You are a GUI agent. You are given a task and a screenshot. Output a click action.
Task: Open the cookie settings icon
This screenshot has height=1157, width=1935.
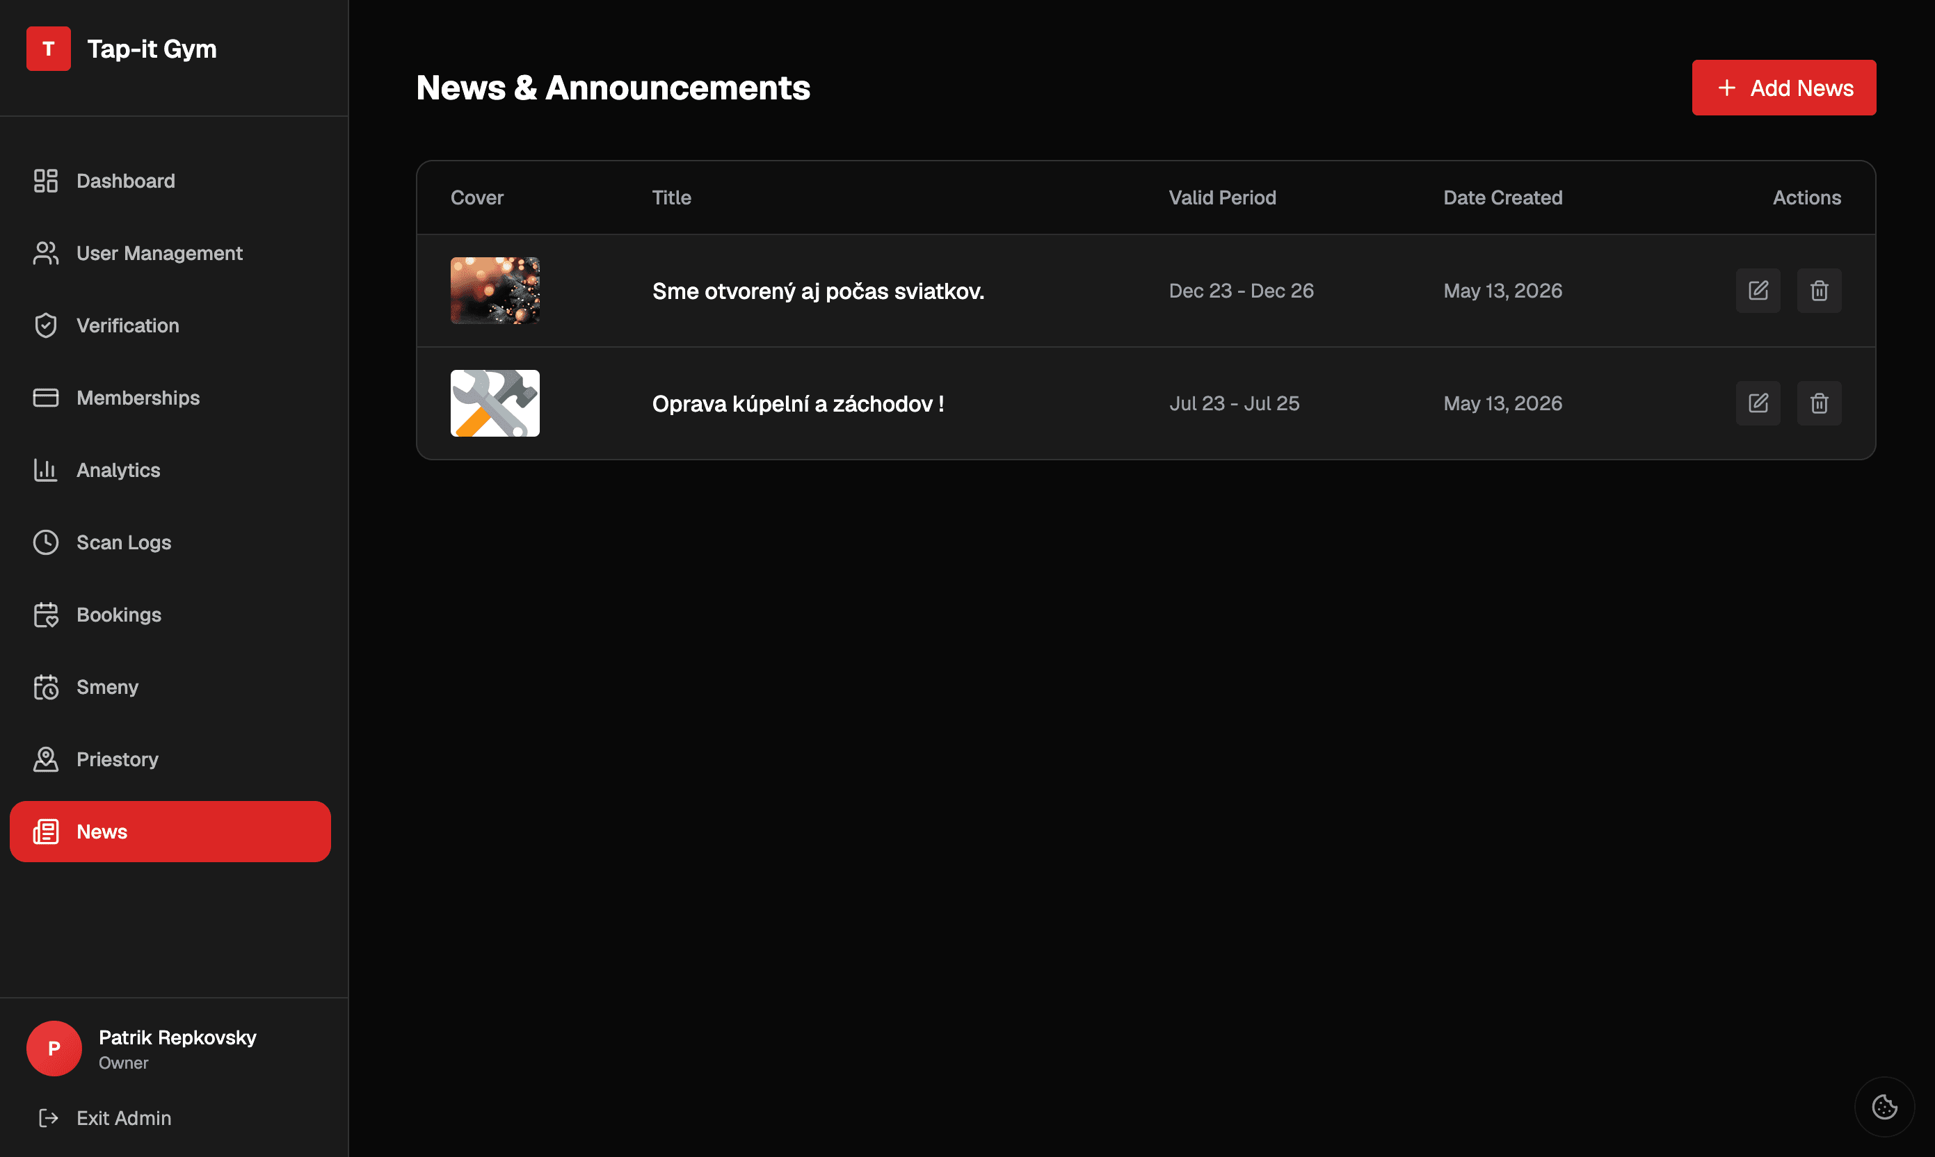(x=1884, y=1106)
